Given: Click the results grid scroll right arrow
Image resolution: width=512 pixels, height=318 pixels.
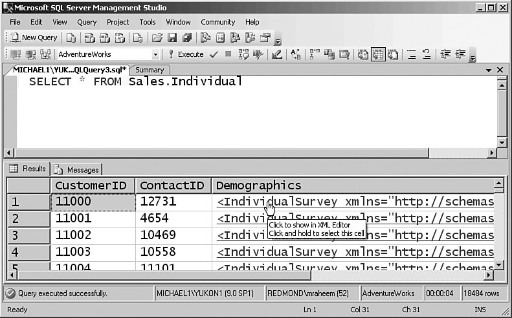Looking at the screenshot, I should [489, 275].
